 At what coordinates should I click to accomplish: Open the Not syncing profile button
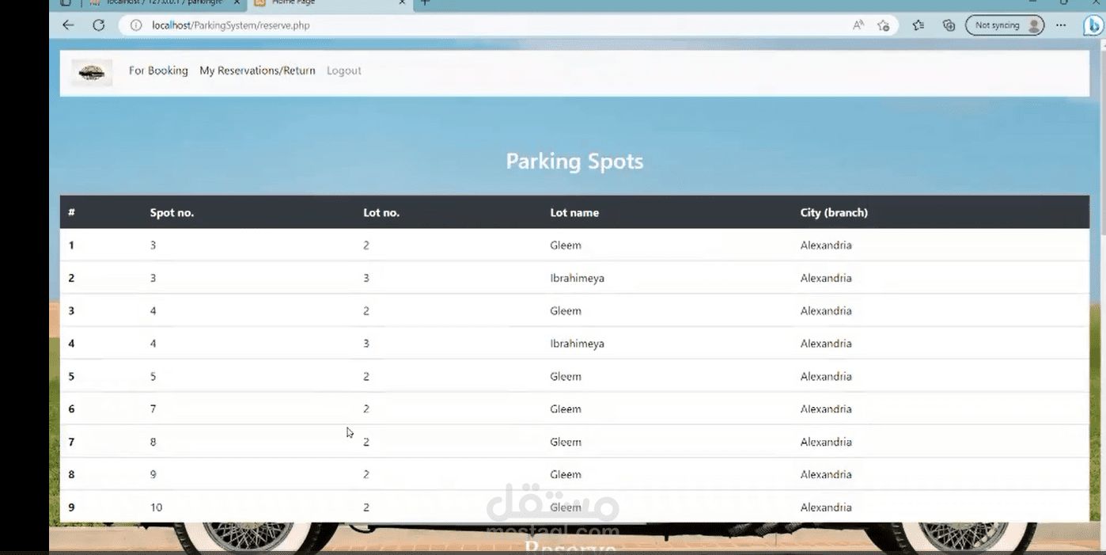(1005, 25)
